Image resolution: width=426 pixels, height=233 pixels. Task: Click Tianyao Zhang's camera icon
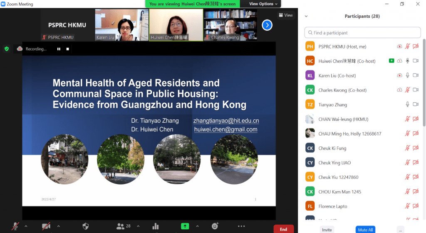pyautogui.click(x=416, y=104)
